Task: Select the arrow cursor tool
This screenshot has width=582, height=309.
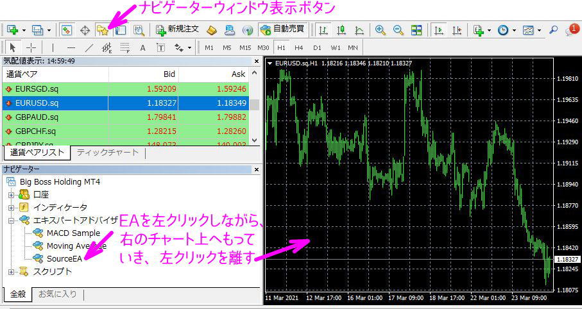Action: click(13, 47)
